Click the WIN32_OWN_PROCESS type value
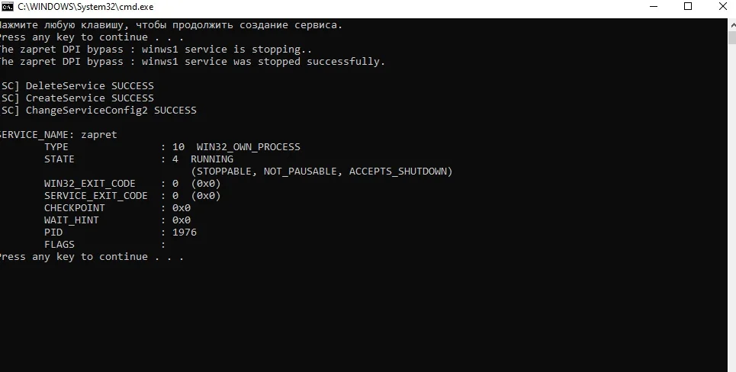Viewport: 736px width, 372px height. pyautogui.click(x=248, y=146)
